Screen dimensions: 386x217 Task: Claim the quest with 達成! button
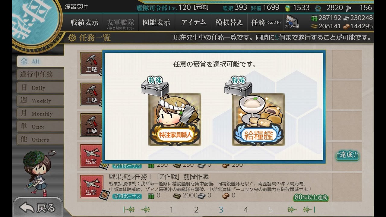(x=347, y=155)
